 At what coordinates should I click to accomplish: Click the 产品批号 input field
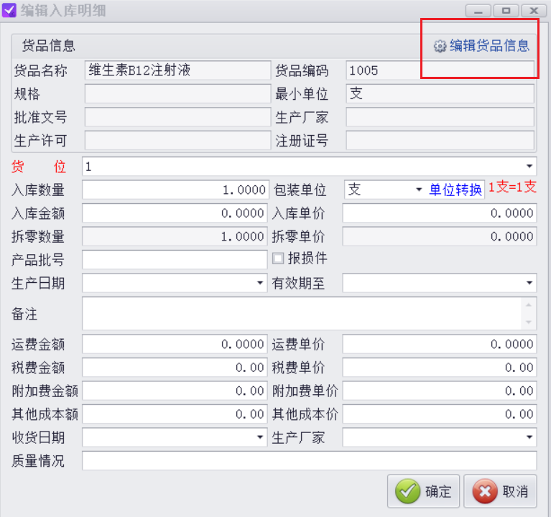(x=175, y=259)
